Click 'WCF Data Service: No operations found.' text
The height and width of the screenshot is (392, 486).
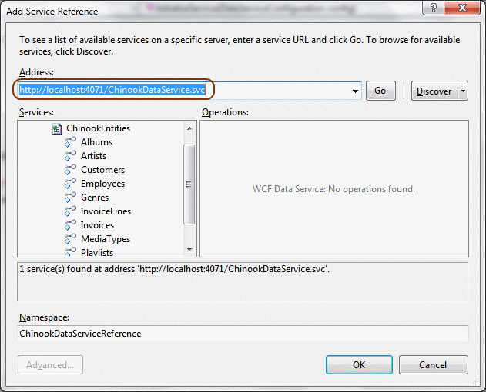[x=333, y=189]
